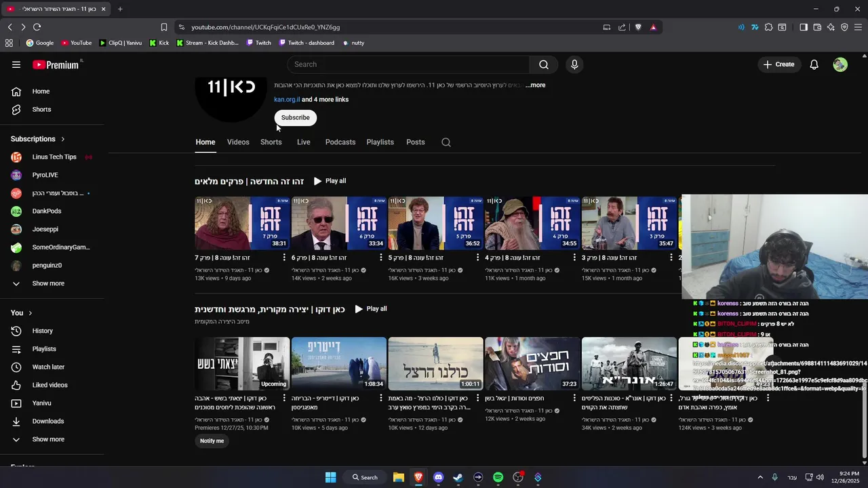Open Create dropdown button
This screenshot has height=488, width=868.
778,64
